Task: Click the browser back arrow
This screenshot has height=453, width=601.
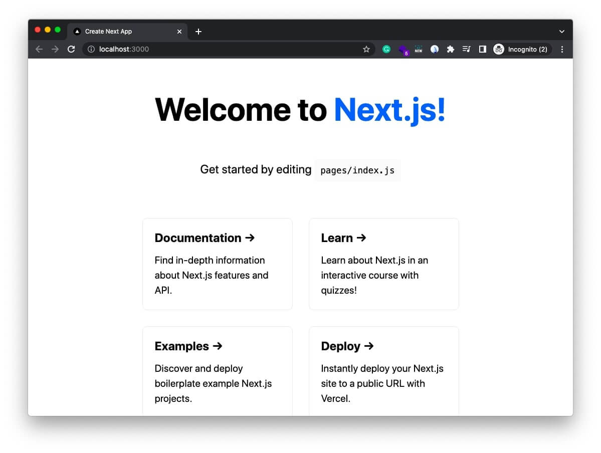Action: pyautogui.click(x=39, y=49)
